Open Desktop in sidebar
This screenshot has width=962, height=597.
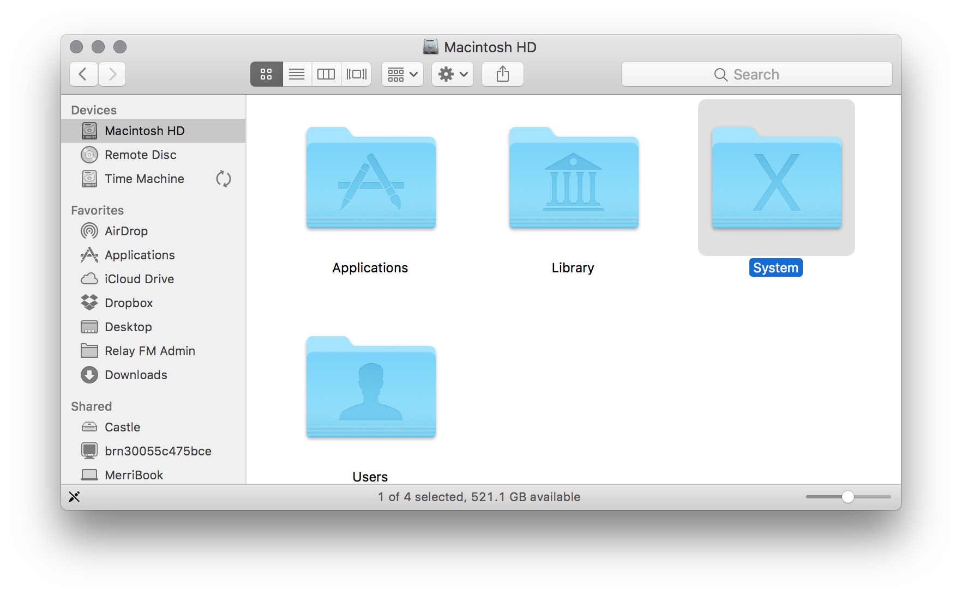point(153,327)
